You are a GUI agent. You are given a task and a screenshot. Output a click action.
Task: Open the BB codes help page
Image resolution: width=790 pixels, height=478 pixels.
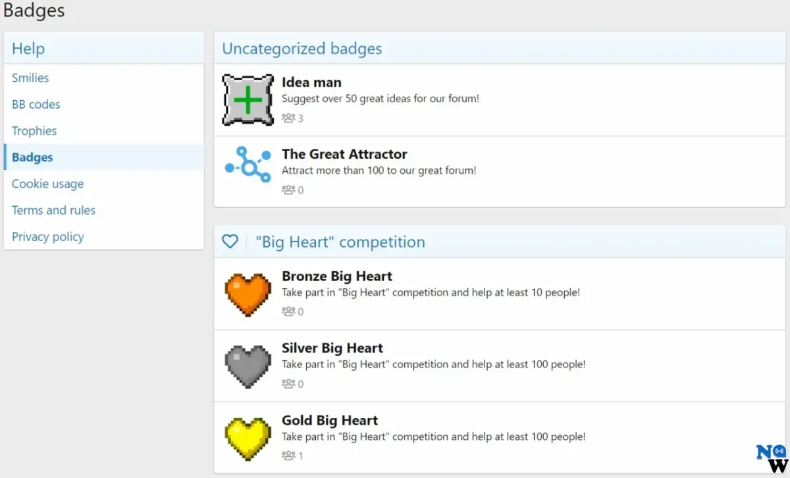(x=36, y=104)
